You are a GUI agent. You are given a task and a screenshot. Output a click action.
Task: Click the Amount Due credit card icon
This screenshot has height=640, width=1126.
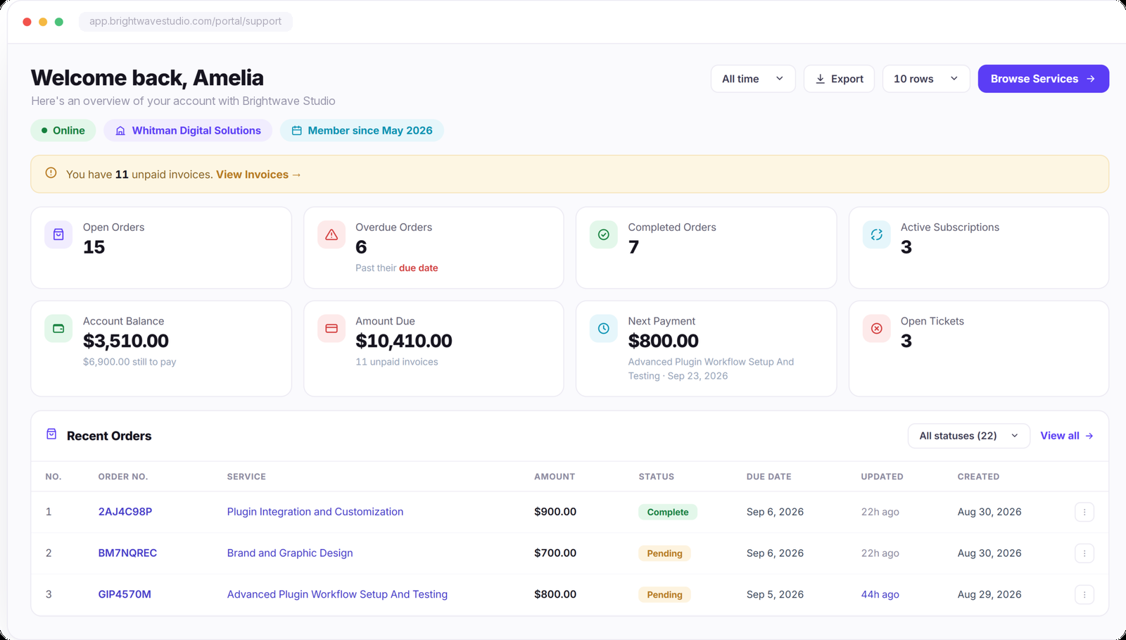331,329
